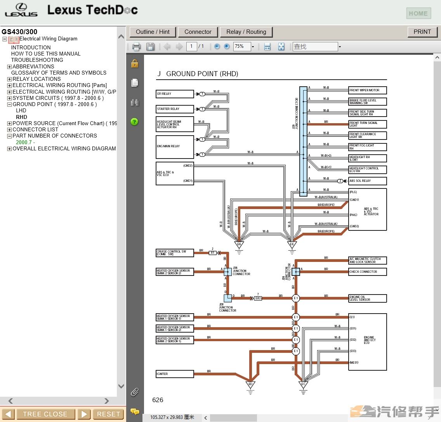Click the PDF horizontal scrollbar thumb

point(233,418)
